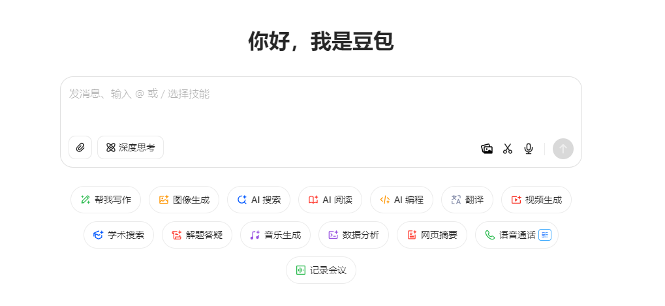Select the 解题答疑 problem solving skill
Screen dimensions: 665x306
pos(197,235)
